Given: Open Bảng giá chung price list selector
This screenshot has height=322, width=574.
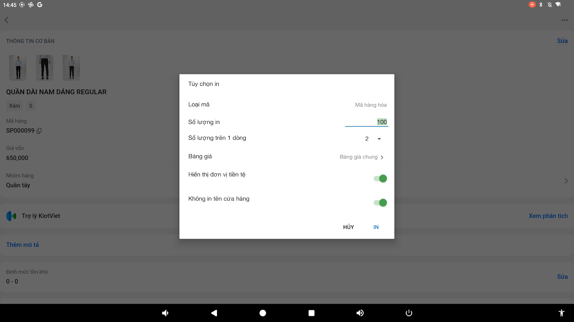Looking at the screenshot, I should 362,157.
